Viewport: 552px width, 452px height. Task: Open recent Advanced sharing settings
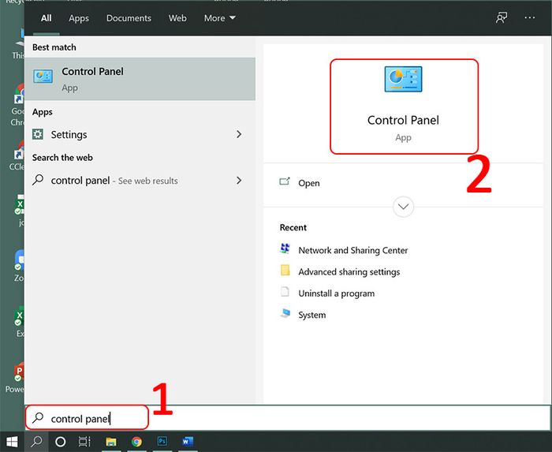click(x=349, y=272)
